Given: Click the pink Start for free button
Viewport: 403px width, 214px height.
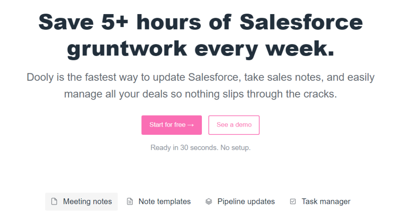Looking at the screenshot, I should [172, 125].
